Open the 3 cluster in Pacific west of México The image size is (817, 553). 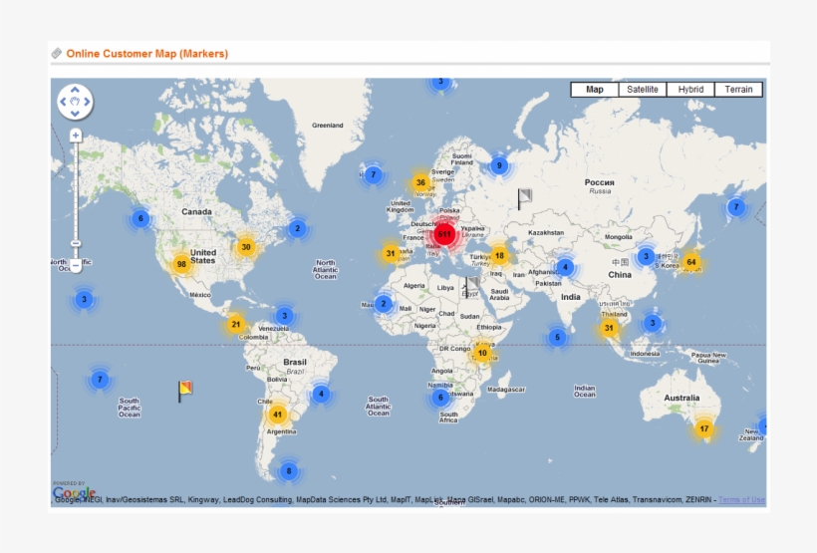85,300
